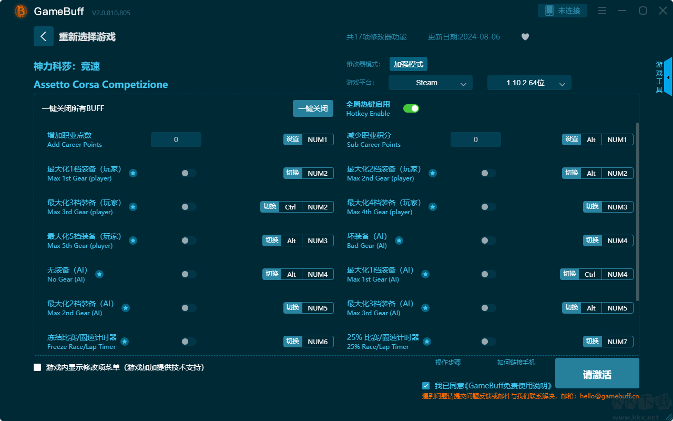Click star icon next to Freeze Race/Lap Timer
The image size is (673, 421).
point(125,342)
